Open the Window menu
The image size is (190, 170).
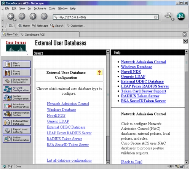(x=63, y=8)
